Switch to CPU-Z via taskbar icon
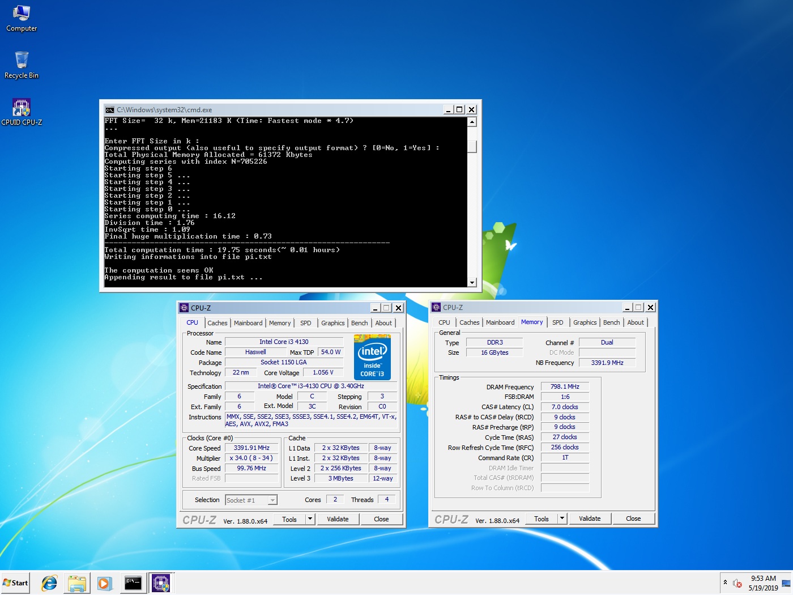This screenshot has height=595, width=793. click(161, 583)
